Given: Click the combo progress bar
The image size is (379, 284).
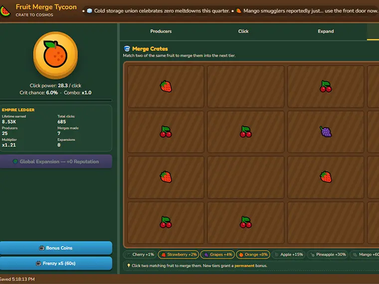Looking at the screenshot, I should coord(56,100).
